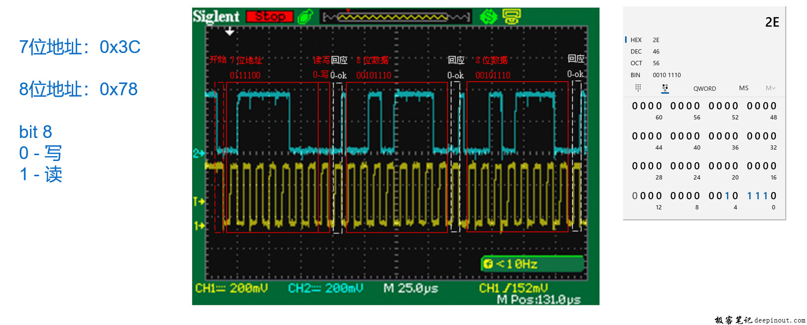Image resolution: width=807 pixels, height=325 pixels.
Task: Open the M memory dropdown
Action: click(x=770, y=88)
